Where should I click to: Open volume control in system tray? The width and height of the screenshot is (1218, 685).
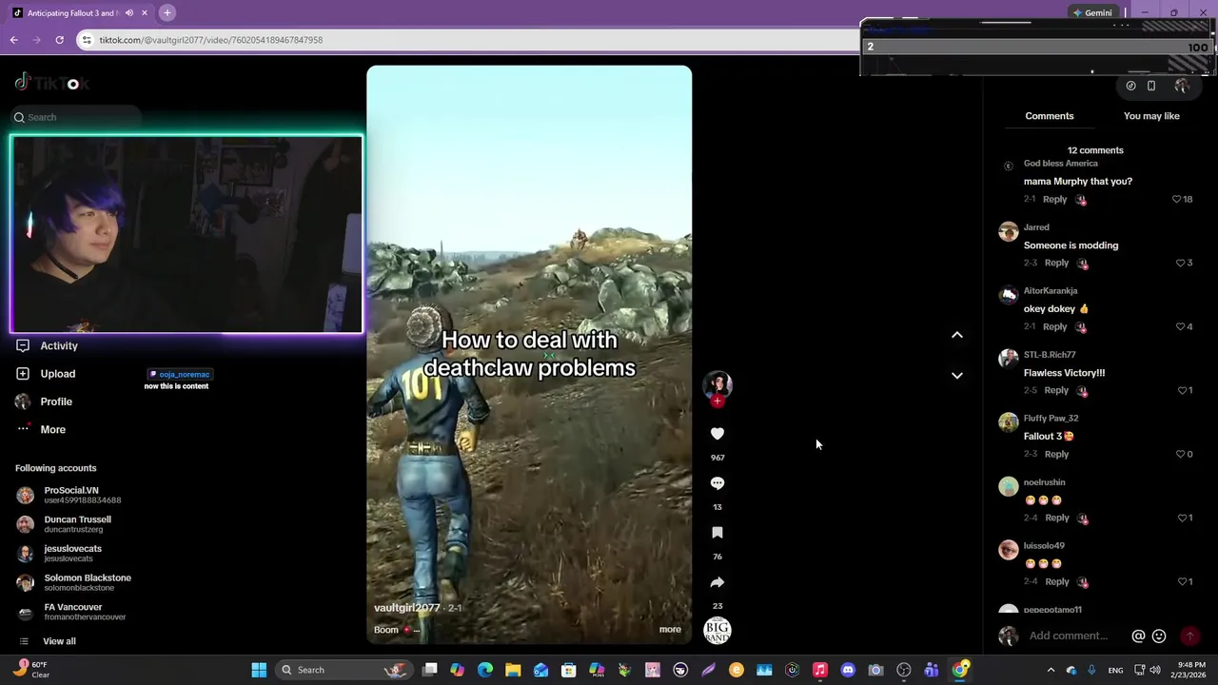(1155, 670)
